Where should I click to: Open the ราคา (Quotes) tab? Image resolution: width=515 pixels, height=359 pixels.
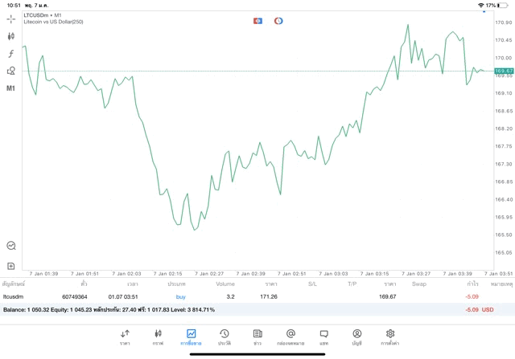click(125, 337)
